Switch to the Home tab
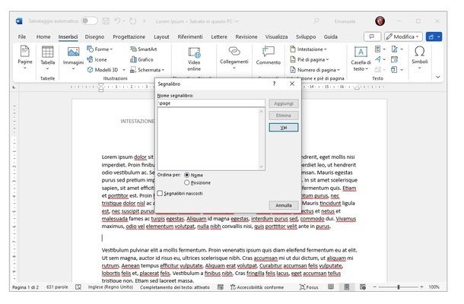This screenshot has height=304, width=464. [x=43, y=36]
